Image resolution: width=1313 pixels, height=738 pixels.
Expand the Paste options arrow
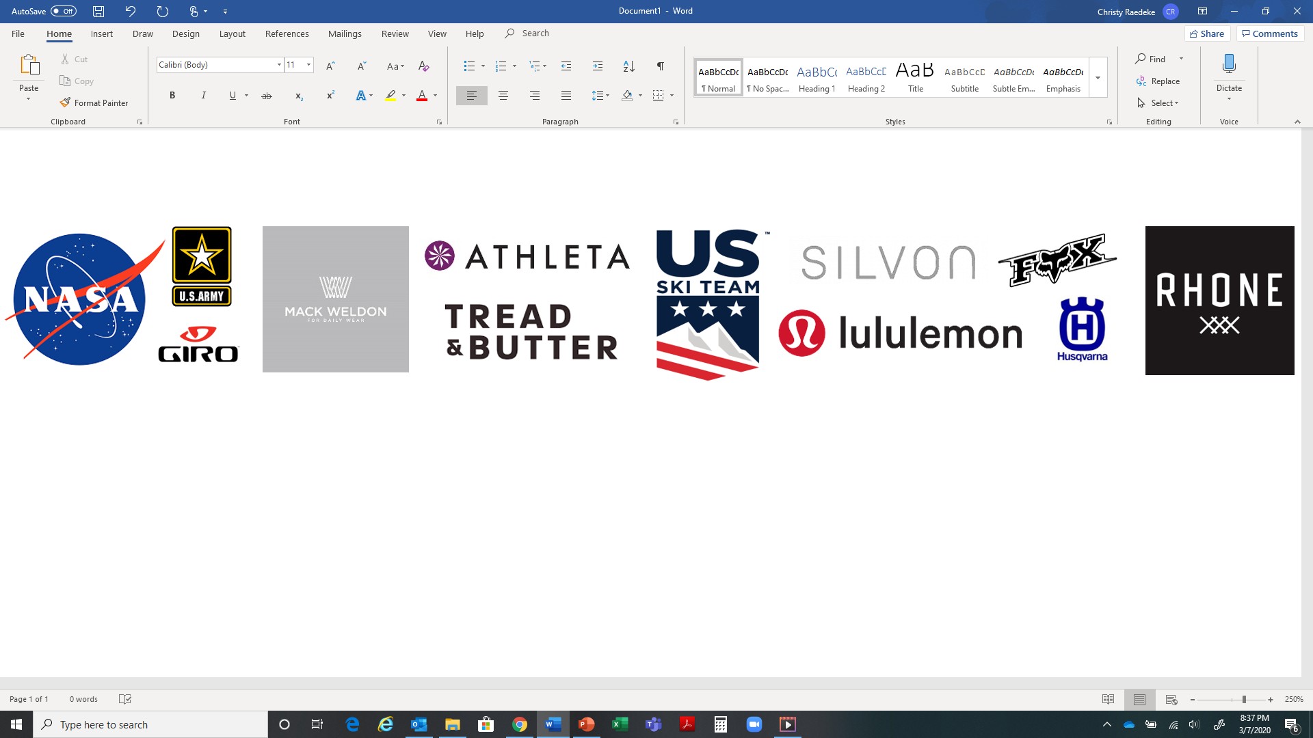pyautogui.click(x=29, y=100)
